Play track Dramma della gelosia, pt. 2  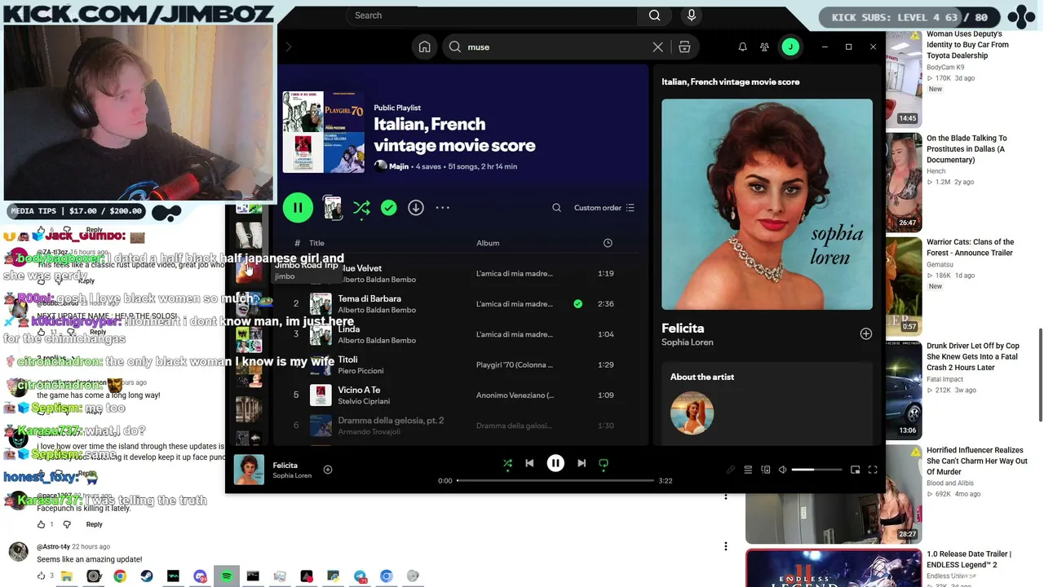point(391,420)
